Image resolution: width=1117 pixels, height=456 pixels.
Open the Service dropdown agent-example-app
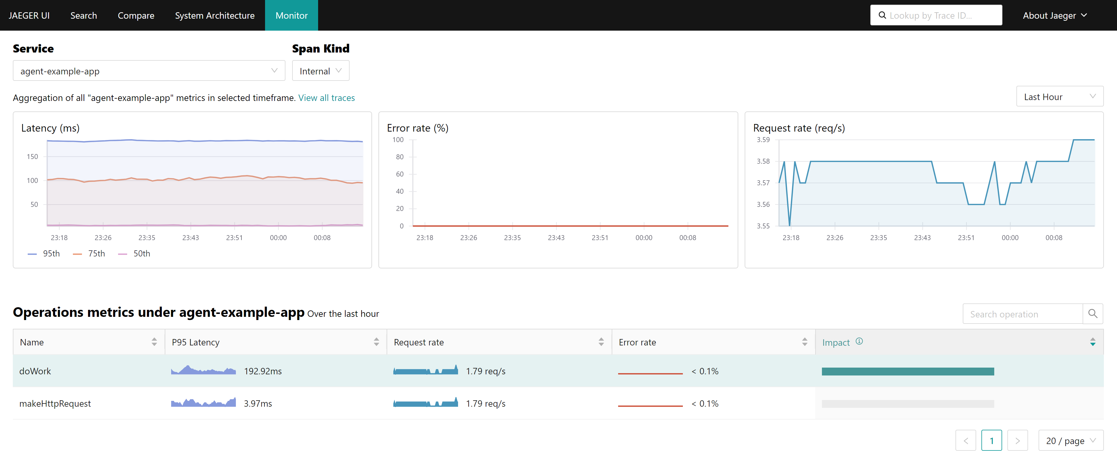[149, 71]
